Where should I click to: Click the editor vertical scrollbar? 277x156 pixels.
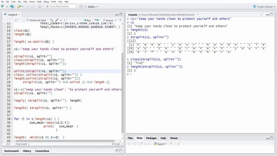(x=122, y=93)
